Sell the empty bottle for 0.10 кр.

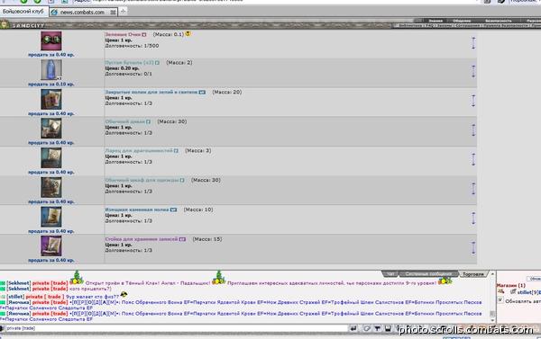pyautogui.click(x=51, y=84)
